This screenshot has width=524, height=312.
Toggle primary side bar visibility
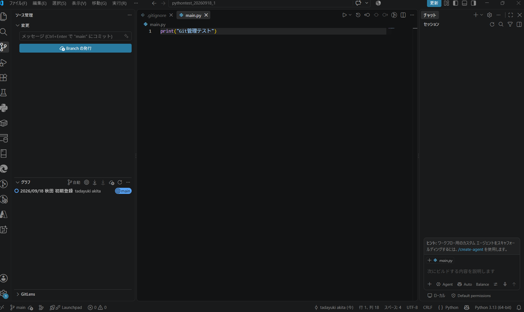click(x=455, y=3)
